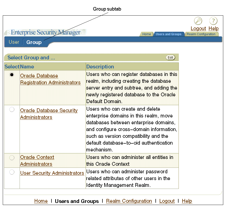Select the Oracle Context Administrators radio button

pyautogui.click(x=12, y=157)
